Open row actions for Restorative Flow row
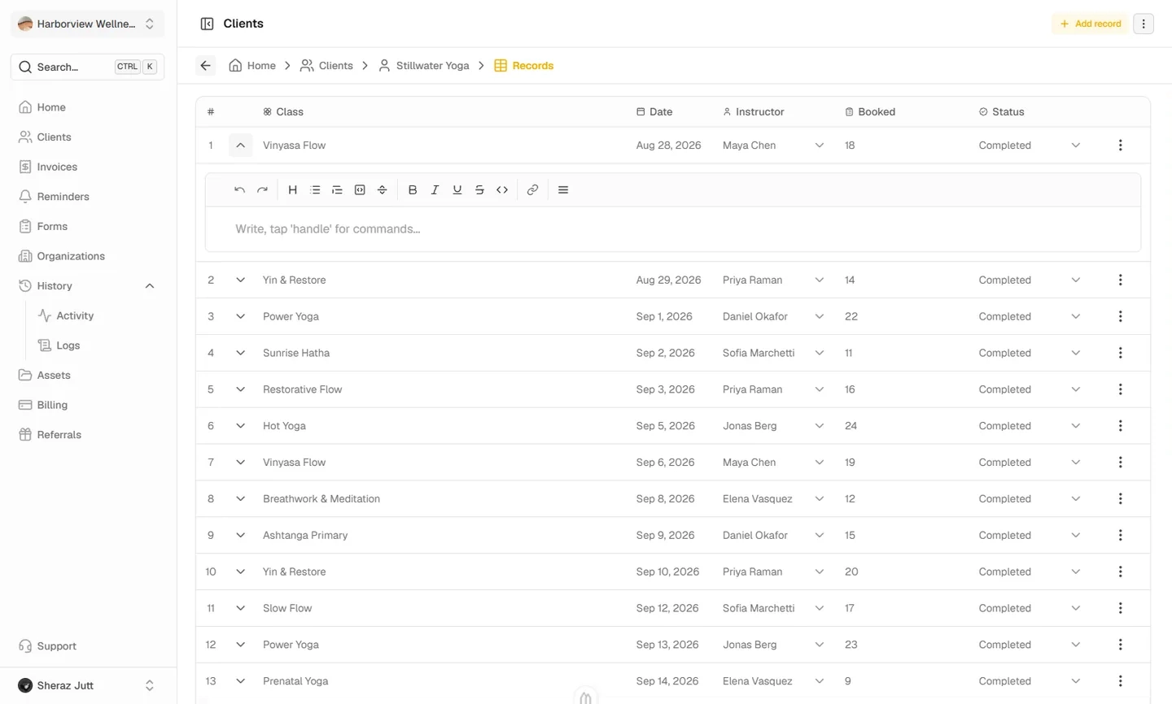The height and width of the screenshot is (704, 1172). click(x=1121, y=389)
